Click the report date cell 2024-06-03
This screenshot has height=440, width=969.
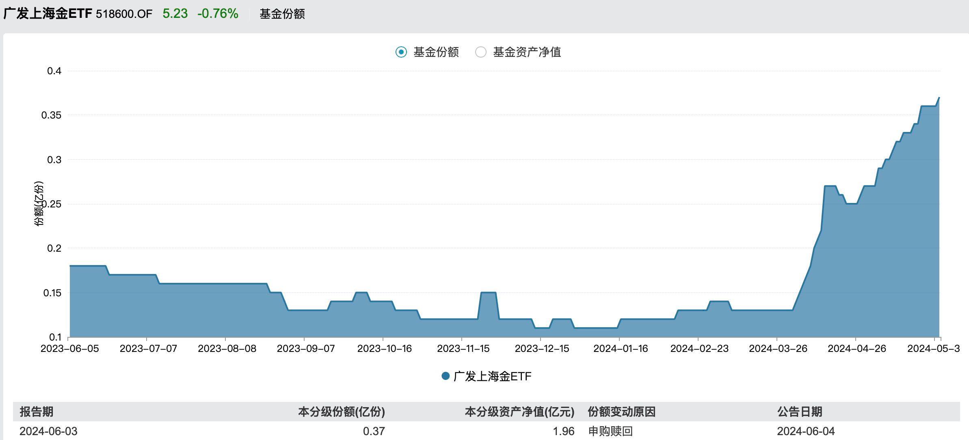(x=48, y=431)
